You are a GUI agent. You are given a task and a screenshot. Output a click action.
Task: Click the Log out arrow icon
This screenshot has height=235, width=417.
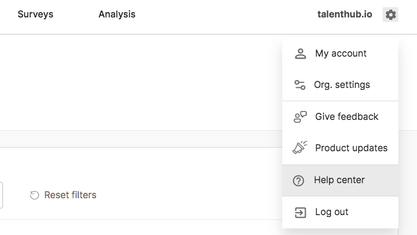(x=300, y=212)
